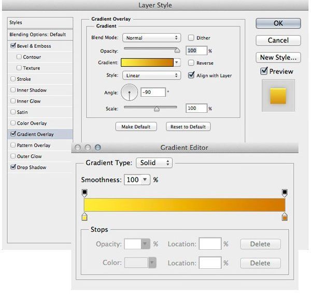The image size is (311, 300).
Task: Select the orange color stop
Action: point(285,217)
